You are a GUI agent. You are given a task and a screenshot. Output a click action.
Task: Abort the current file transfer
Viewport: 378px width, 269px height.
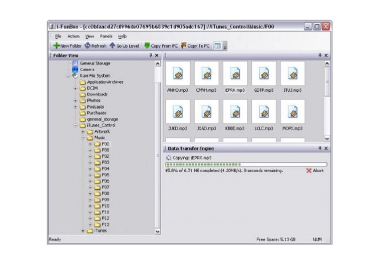click(x=315, y=170)
